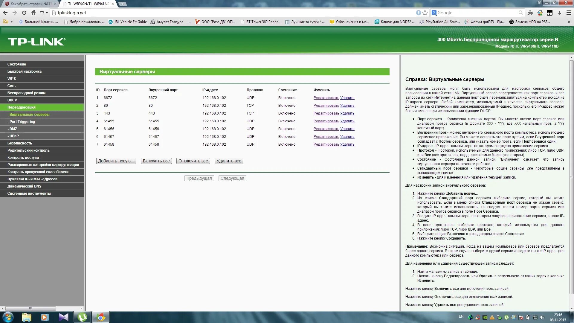Open downloads via the arrow icon

click(x=560, y=13)
